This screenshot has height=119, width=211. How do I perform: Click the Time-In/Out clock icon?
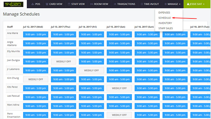(142, 4)
